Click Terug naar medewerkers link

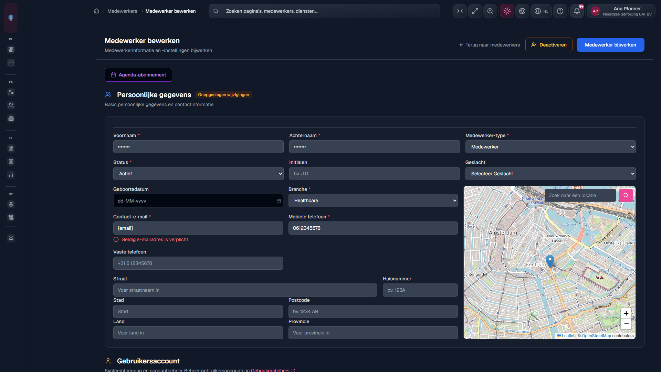489,45
